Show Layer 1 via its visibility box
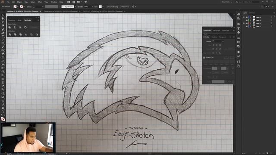 244,26
